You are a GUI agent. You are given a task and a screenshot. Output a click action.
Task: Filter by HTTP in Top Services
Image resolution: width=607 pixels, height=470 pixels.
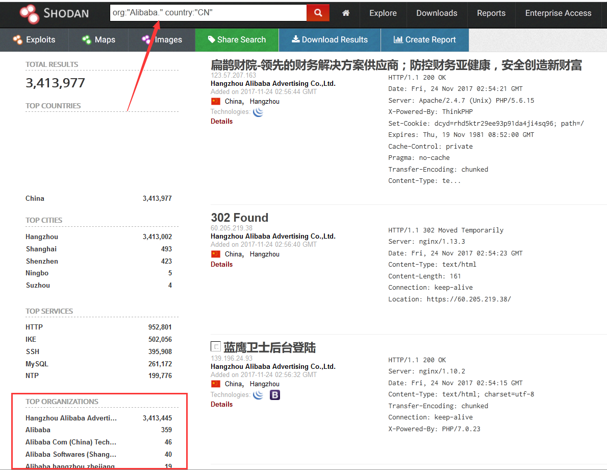[x=34, y=327]
